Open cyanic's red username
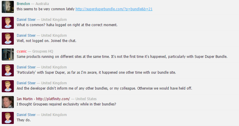Screen dimensions: 239x126 (x=22, y=51)
